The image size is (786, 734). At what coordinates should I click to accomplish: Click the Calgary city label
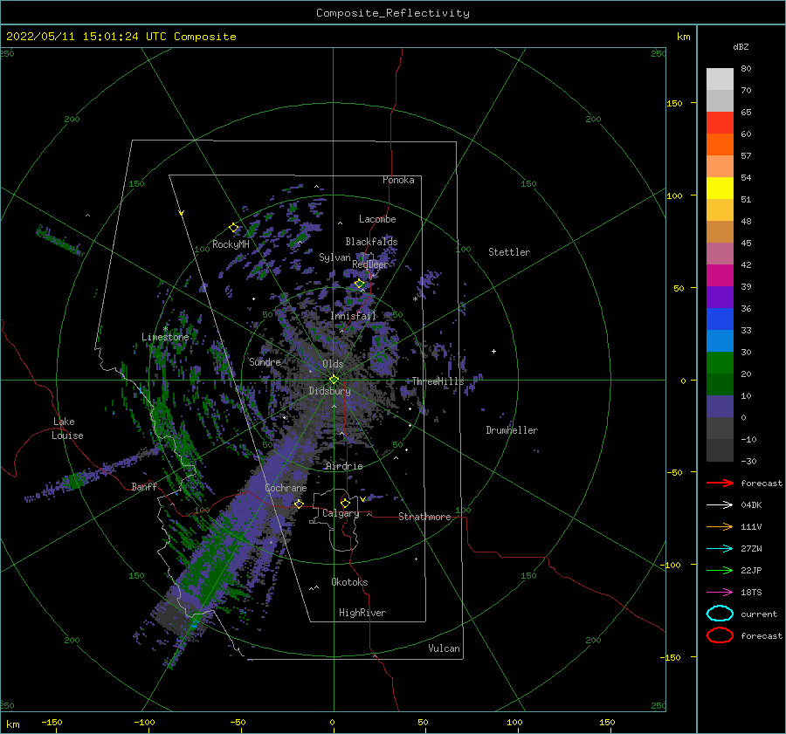tap(341, 513)
